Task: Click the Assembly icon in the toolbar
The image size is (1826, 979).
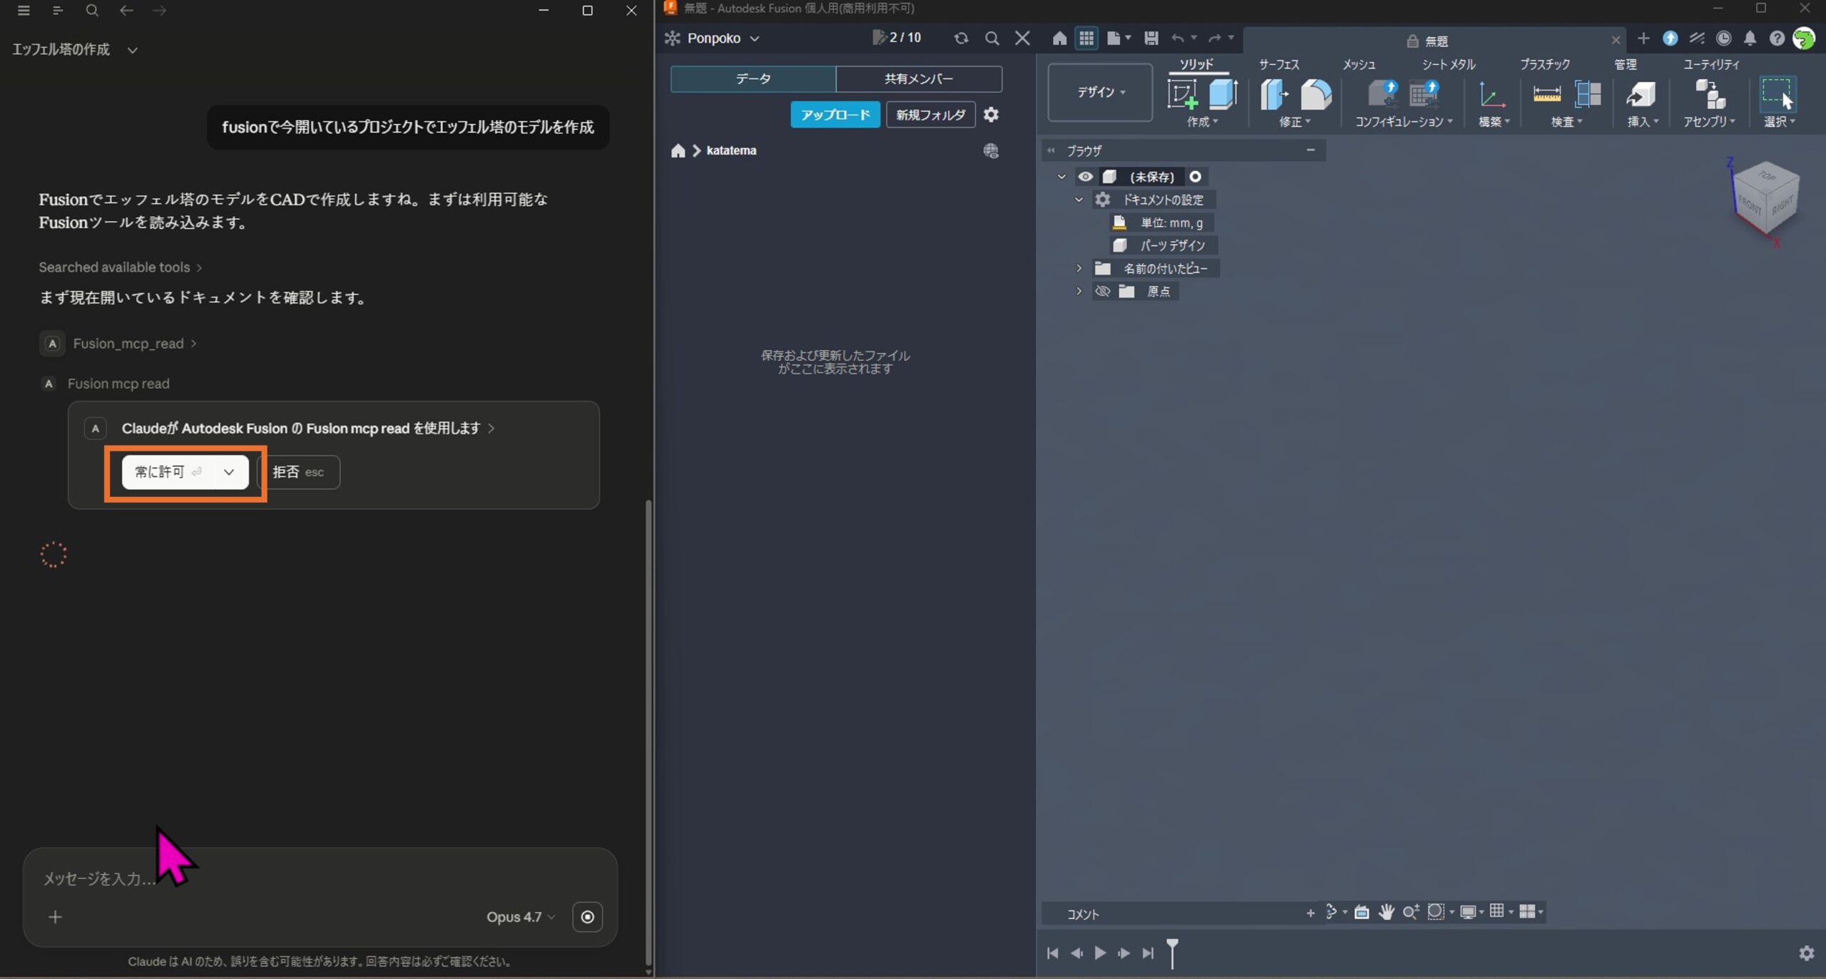Action: point(1709,95)
